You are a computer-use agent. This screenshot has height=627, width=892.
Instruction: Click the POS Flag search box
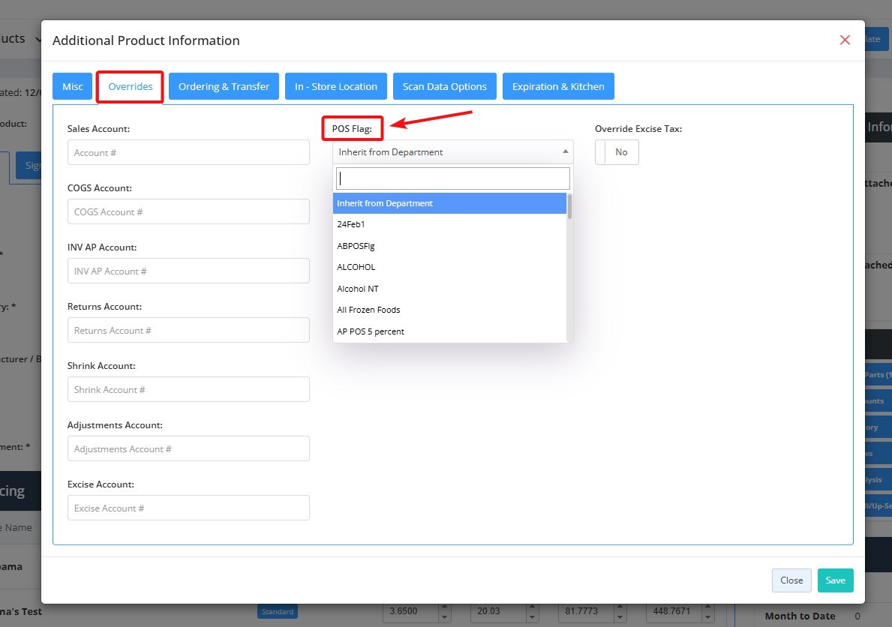click(452, 178)
